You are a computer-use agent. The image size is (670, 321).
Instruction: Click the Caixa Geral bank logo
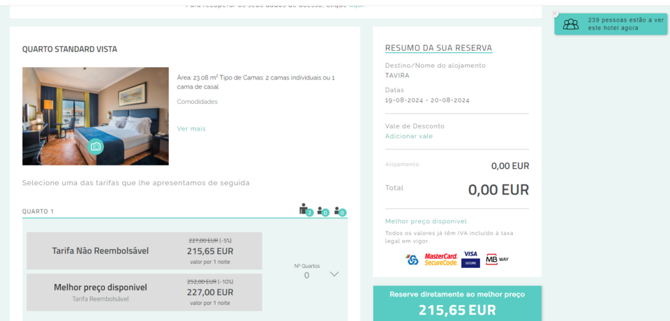click(412, 260)
